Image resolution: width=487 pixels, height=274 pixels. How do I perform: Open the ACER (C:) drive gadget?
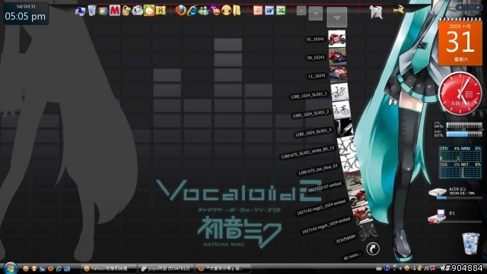coord(455,193)
